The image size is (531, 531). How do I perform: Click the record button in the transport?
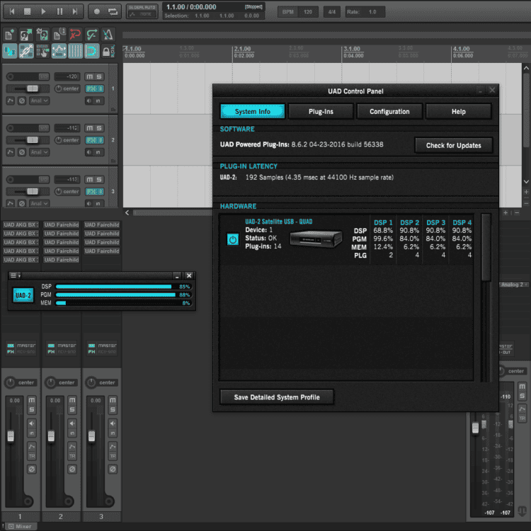(97, 11)
